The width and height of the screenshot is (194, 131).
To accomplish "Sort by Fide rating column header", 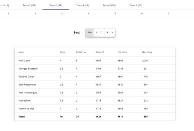I will 122,52.
